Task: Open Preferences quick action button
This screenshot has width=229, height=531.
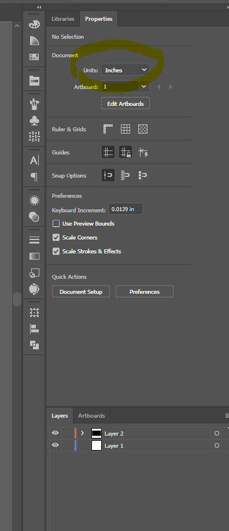Action: (145, 292)
